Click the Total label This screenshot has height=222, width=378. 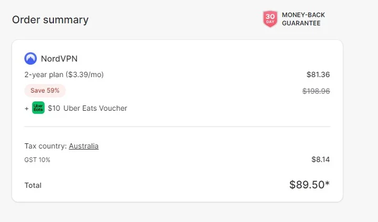pyautogui.click(x=33, y=185)
